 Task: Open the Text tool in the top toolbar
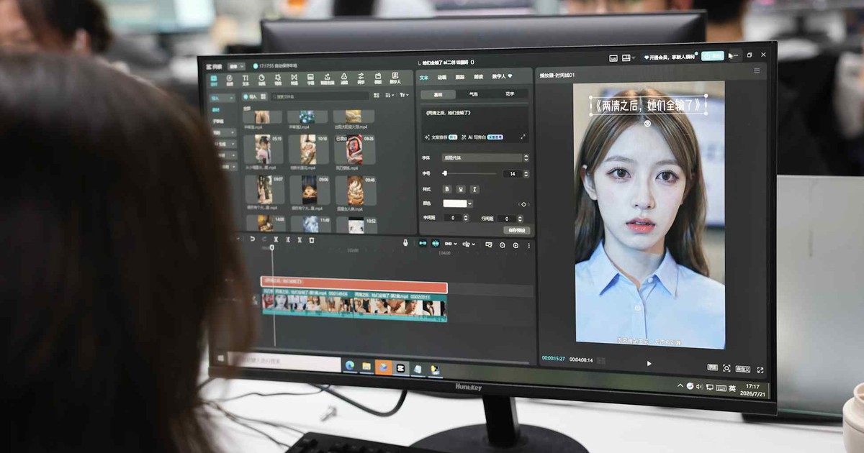point(246,79)
